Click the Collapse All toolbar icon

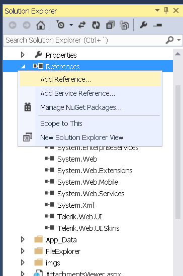pos(111,25)
